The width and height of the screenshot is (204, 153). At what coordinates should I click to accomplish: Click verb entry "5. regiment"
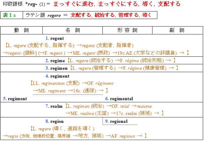click(x=15, y=99)
